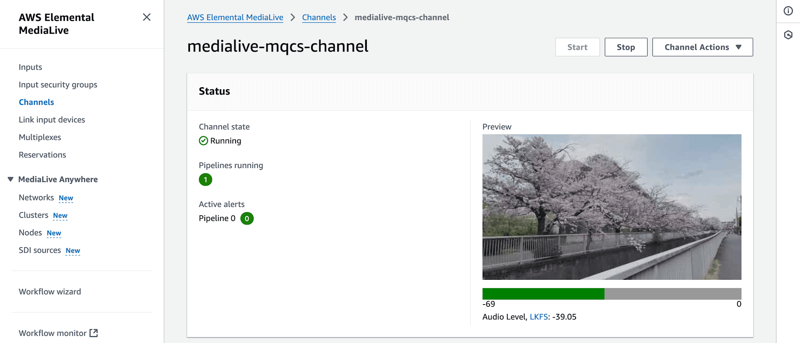Image resolution: width=800 pixels, height=343 pixels.
Task: Stop the running channel
Action: pyautogui.click(x=626, y=47)
